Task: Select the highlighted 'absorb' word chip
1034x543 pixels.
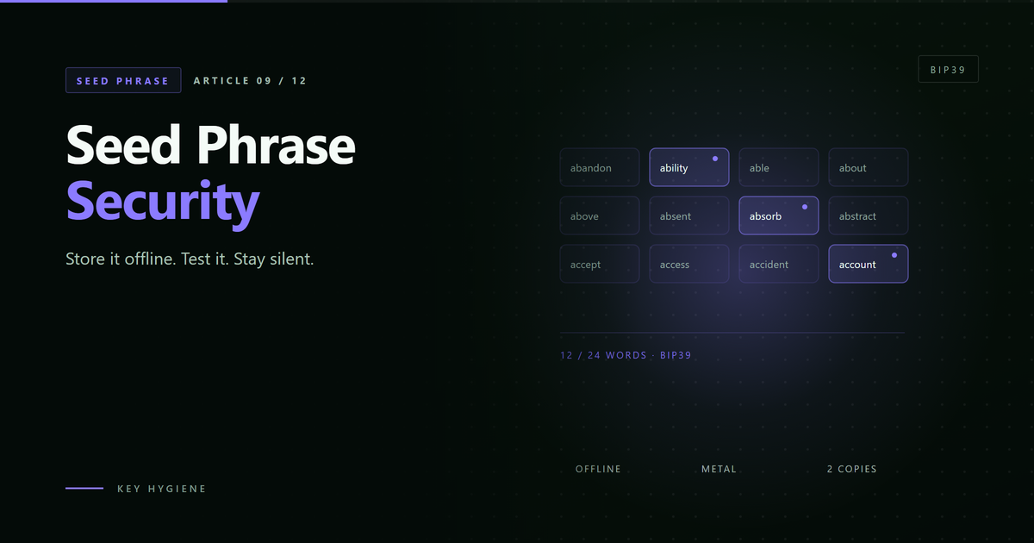Action: tap(779, 215)
